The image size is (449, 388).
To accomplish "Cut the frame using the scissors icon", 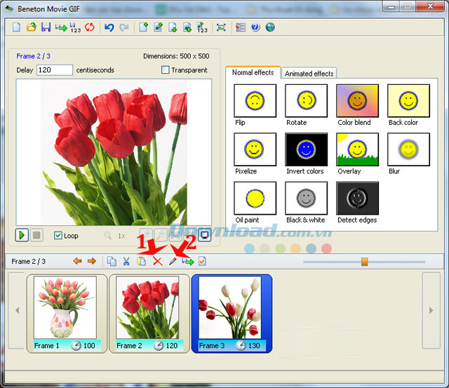I will 126,262.
